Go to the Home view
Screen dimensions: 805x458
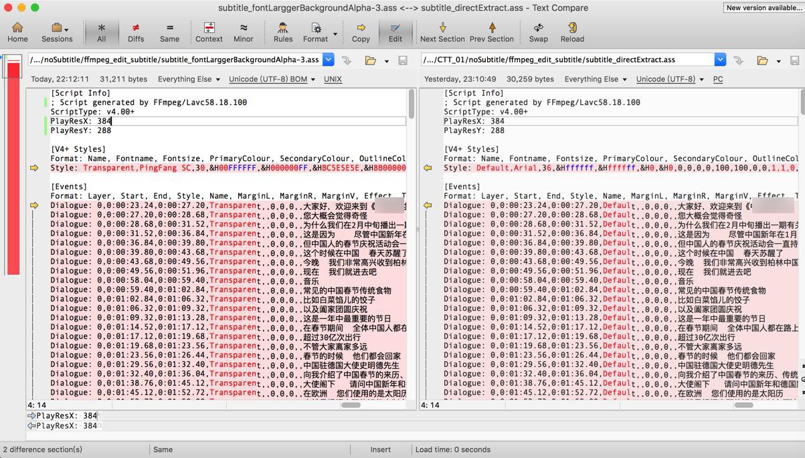(17, 31)
